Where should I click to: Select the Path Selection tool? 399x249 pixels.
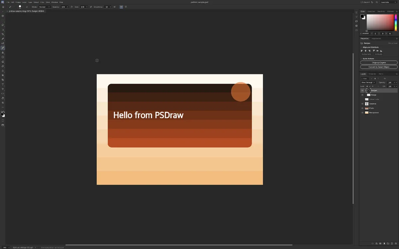point(3,89)
